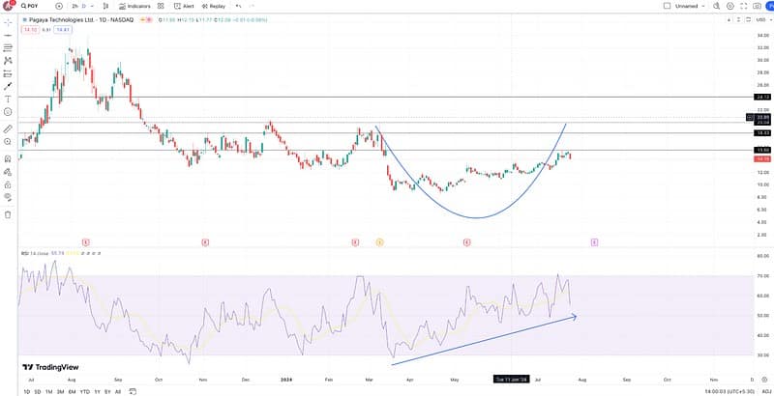Click the compare or add symbol plus icon

(58, 6)
